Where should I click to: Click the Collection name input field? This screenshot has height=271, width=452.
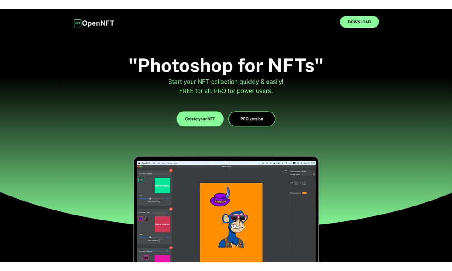coord(308,171)
